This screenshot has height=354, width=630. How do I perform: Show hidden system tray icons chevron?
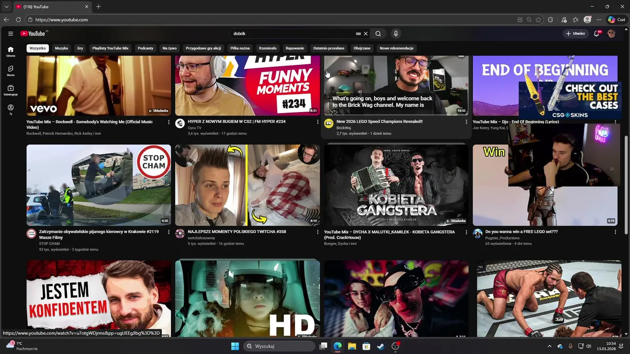click(x=549, y=346)
